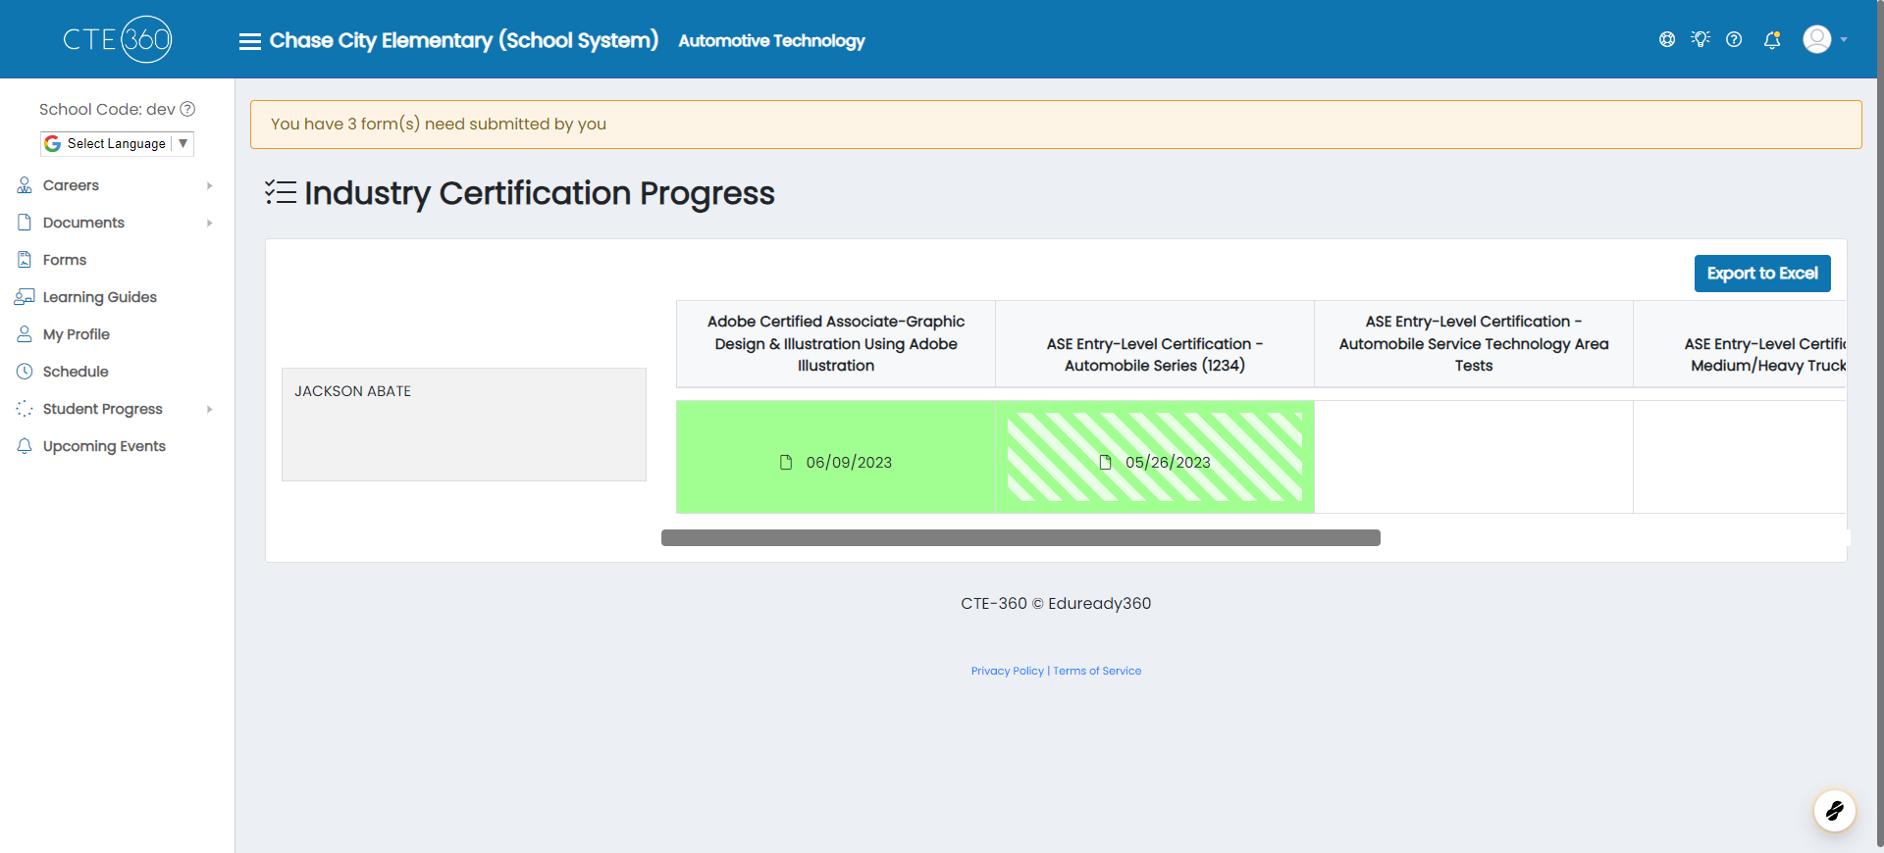
Task: Click Chase City Elementary school title
Action: tap(464, 40)
